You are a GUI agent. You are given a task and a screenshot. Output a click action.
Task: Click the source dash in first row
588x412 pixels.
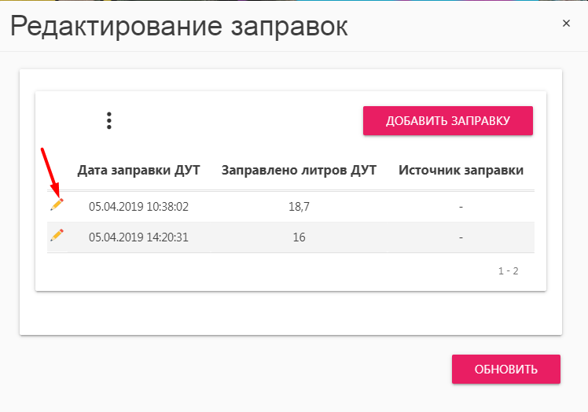point(461,207)
